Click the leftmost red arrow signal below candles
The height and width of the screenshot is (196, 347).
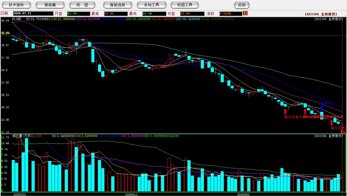click(x=285, y=112)
